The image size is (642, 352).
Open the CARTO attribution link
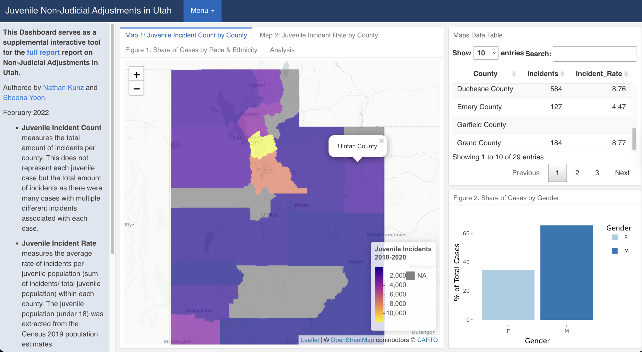427,340
